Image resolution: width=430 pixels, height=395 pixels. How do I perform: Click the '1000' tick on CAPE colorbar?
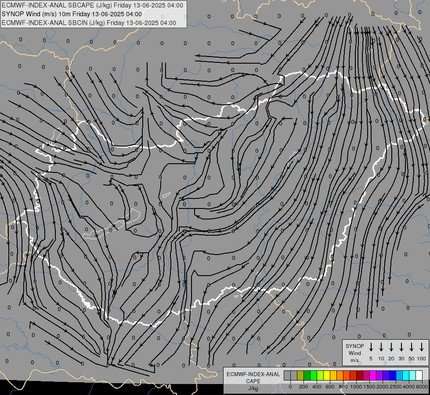pyautogui.click(x=356, y=387)
